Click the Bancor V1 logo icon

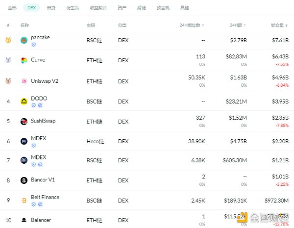(x=24, y=180)
